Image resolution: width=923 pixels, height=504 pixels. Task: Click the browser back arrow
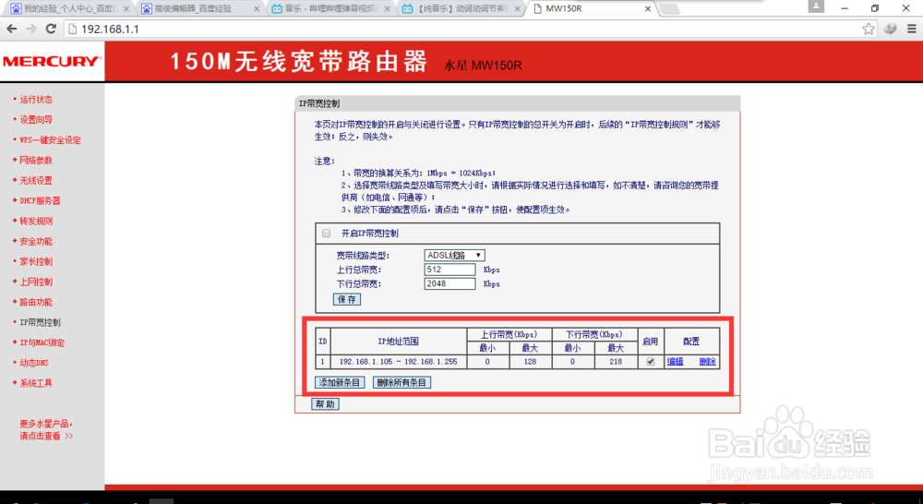click(x=12, y=29)
